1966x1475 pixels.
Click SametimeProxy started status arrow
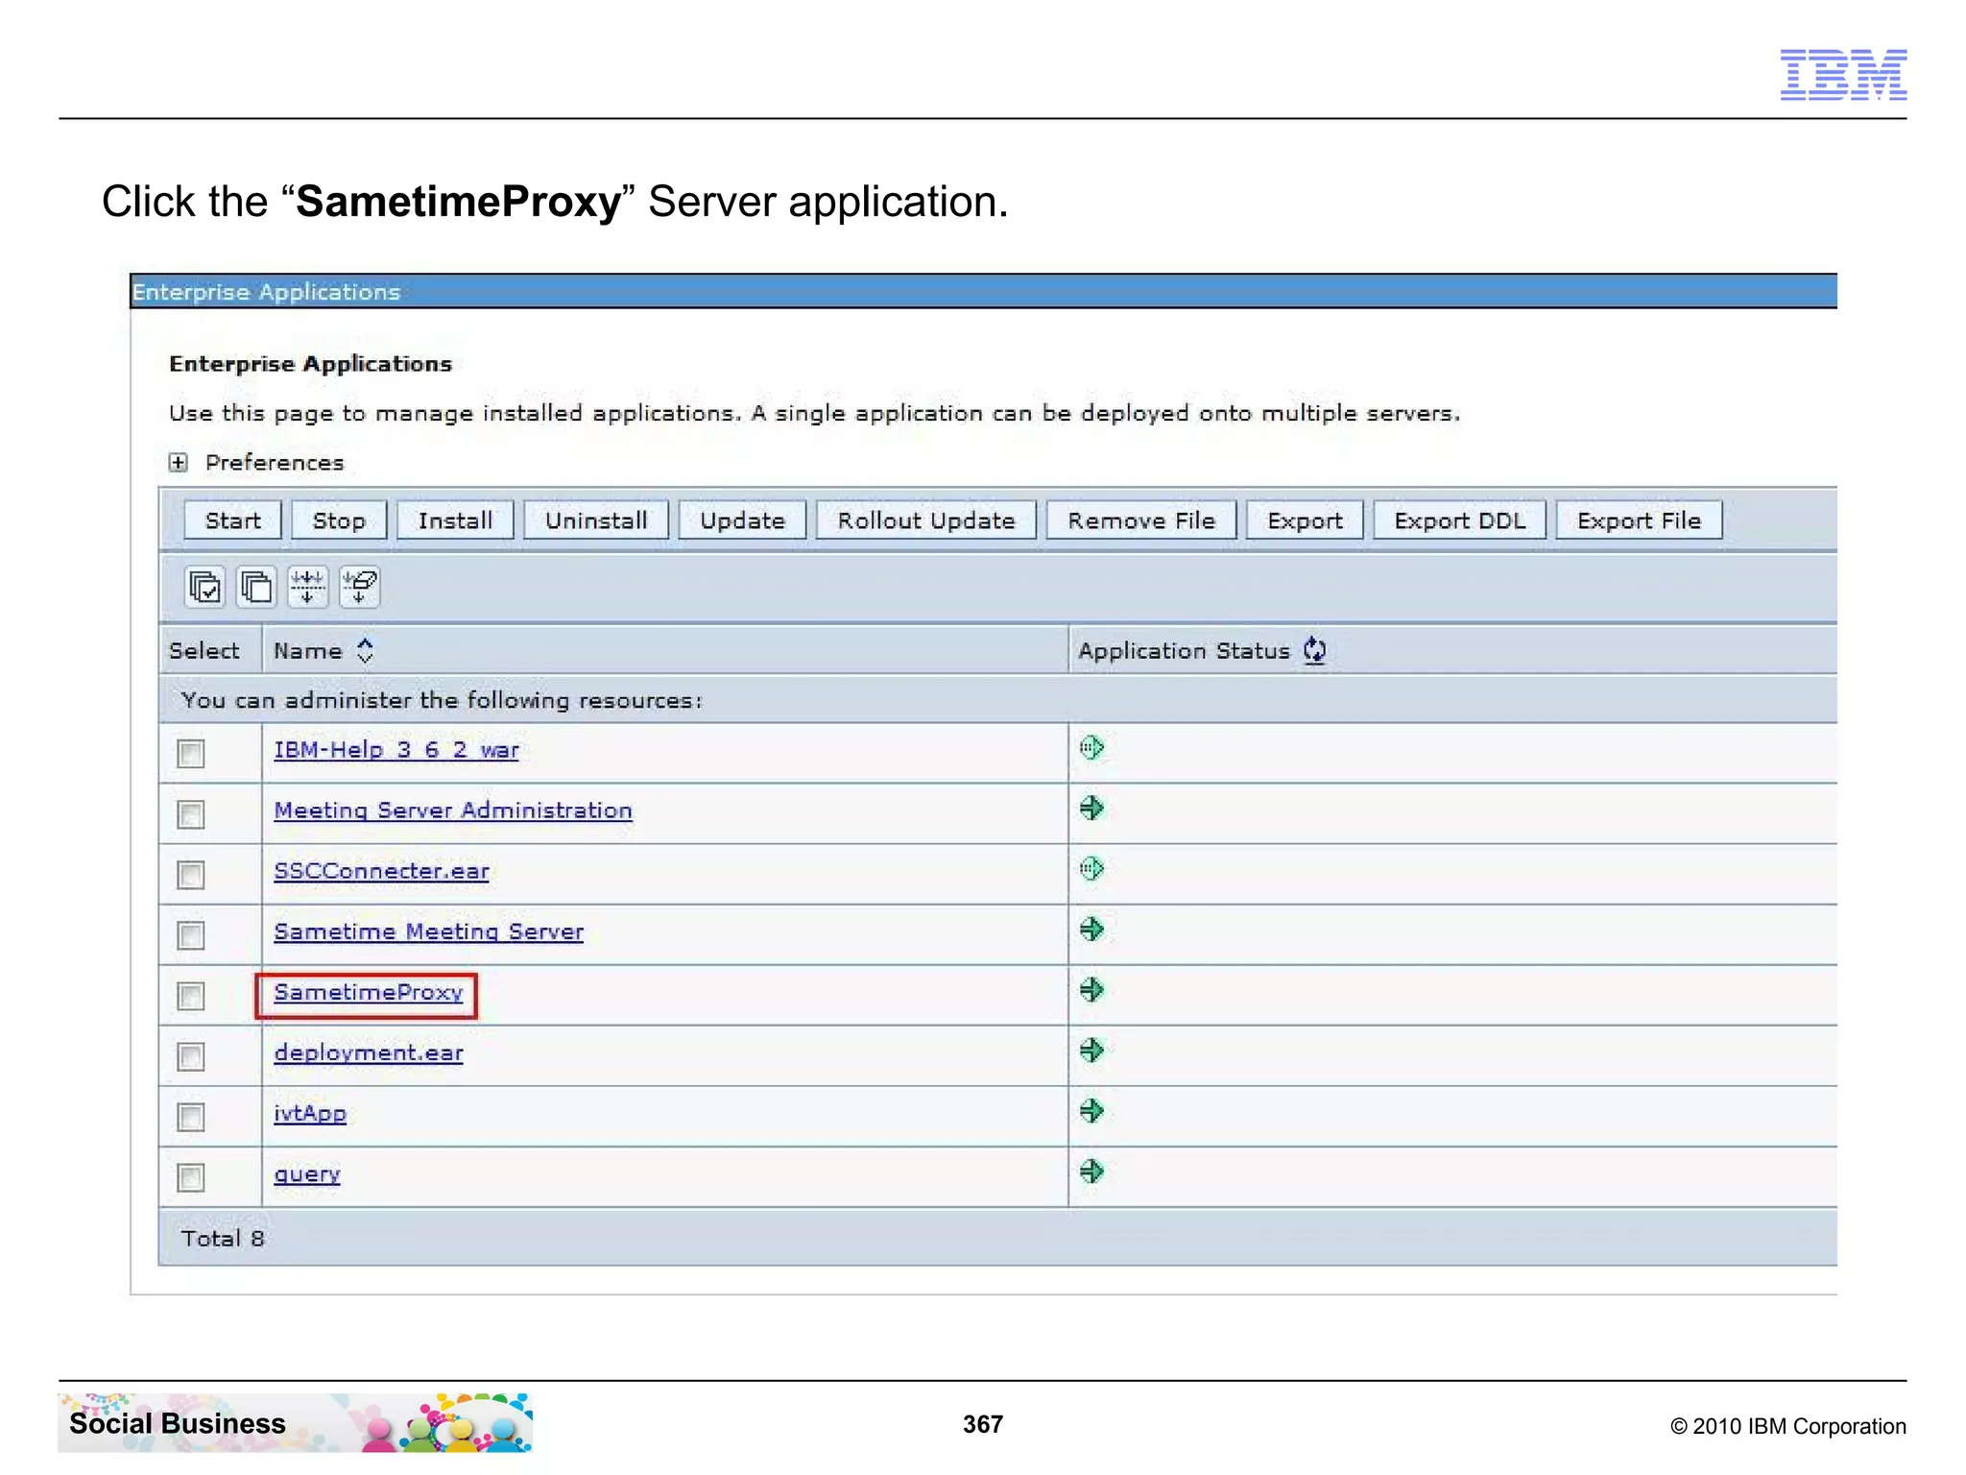pos(1091,990)
